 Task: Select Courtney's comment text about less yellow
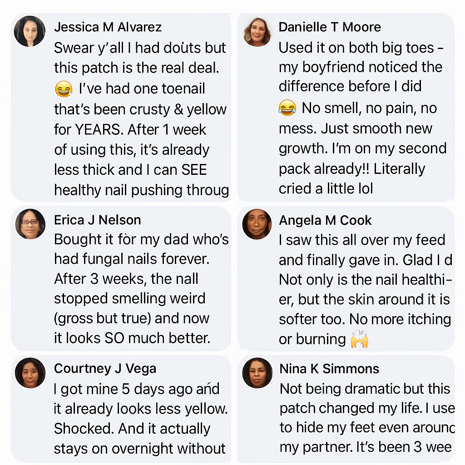click(x=141, y=418)
